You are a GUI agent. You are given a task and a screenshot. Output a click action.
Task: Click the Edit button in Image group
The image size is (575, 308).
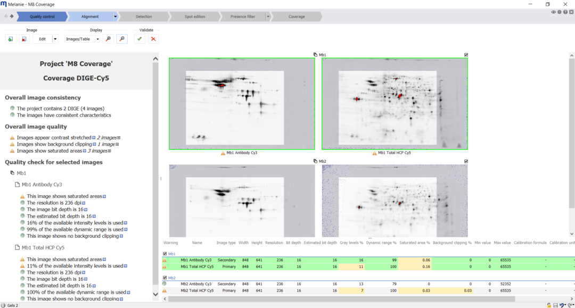[x=42, y=39]
